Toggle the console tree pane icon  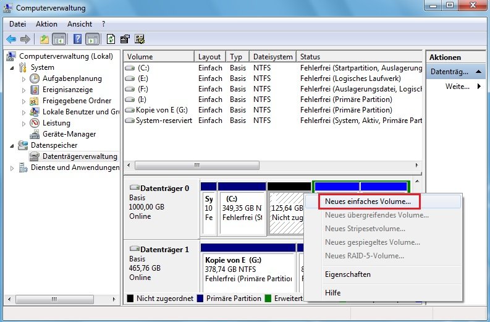pyautogui.click(x=59, y=39)
